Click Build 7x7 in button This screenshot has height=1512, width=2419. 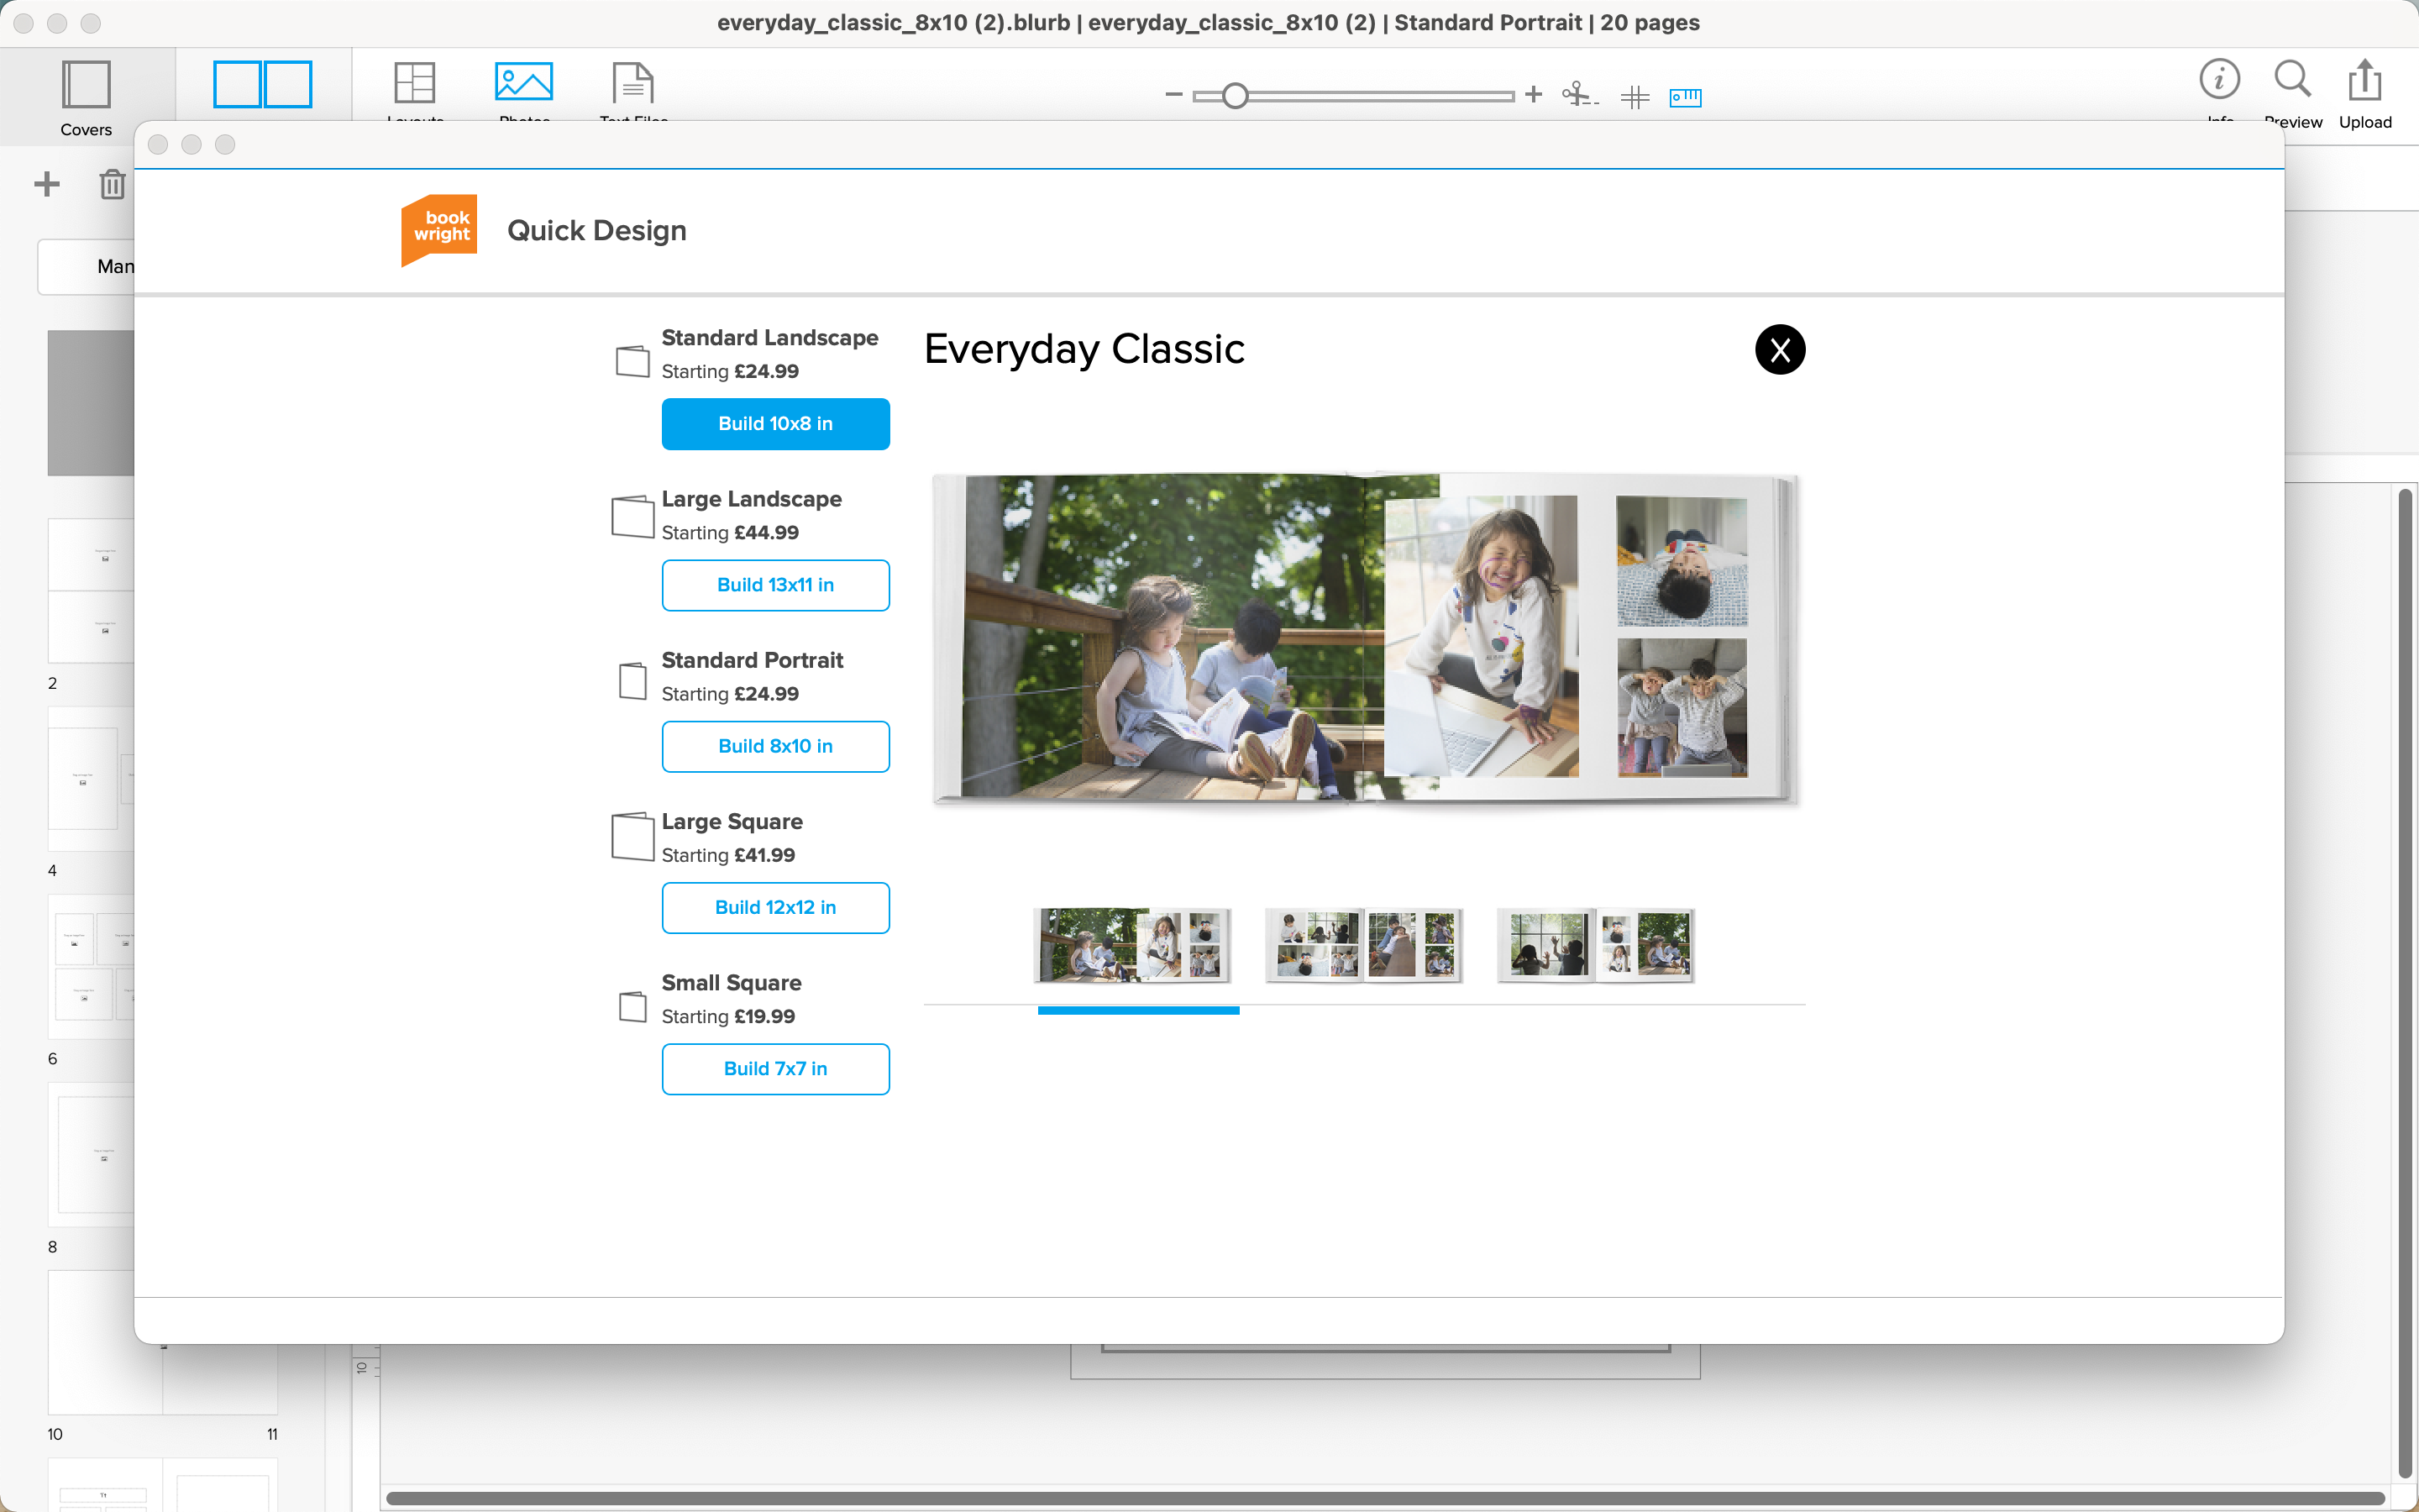(776, 1069)
